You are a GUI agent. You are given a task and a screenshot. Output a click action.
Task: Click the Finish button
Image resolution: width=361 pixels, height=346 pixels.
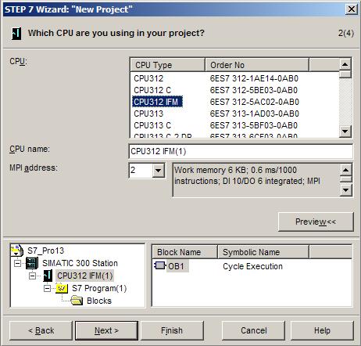pyautogui.click(x=172, y=330)
